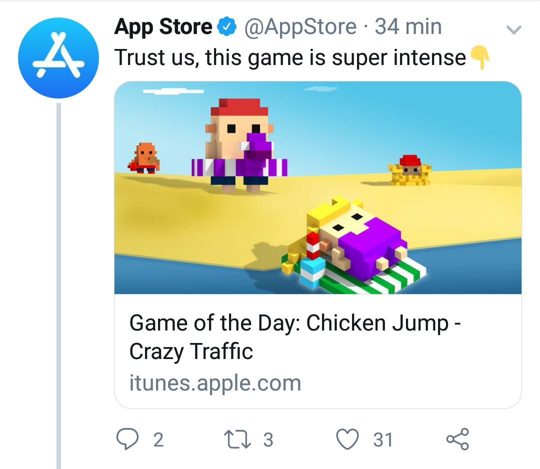Expand the tweet options chevron
Image resolution: width=540 pixels, height=469 pixels.
point(514,30)
